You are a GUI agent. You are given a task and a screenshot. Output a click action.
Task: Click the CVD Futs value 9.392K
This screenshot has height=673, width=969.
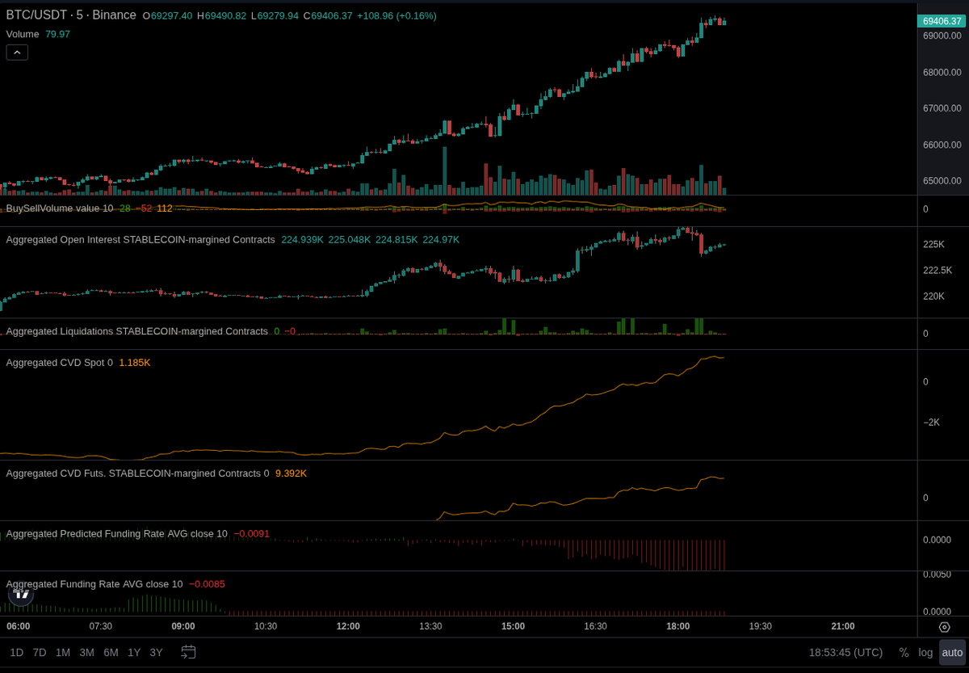click(x=291, y=473)
